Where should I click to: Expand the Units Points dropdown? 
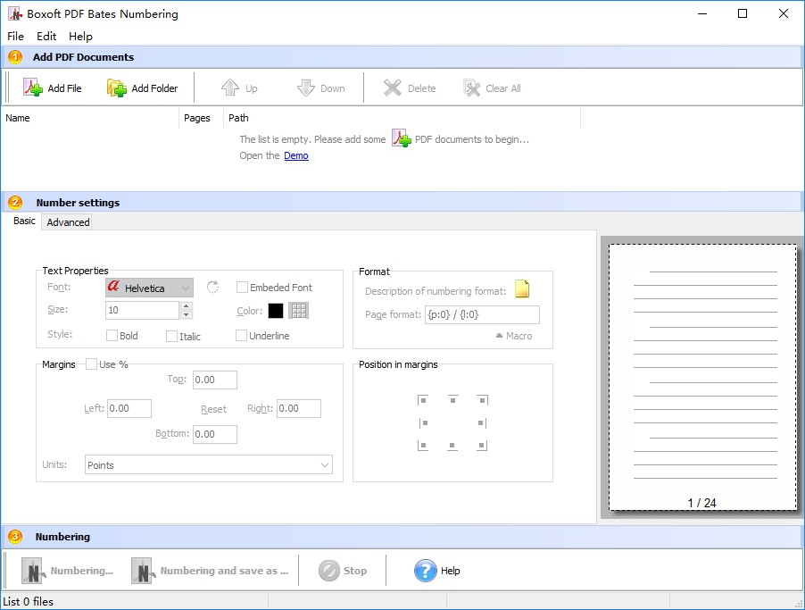[x=209, y=465]
